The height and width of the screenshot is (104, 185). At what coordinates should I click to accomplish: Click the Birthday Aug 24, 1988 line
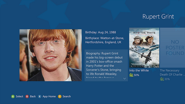point(101,32)
